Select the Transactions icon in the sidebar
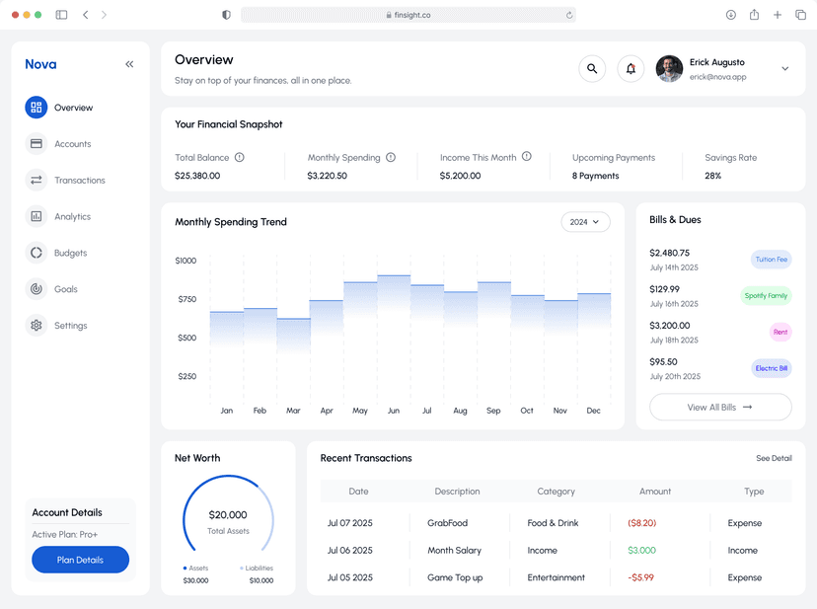Image resolution: width=817 pixels, height=609 pixels. click(36, 180)
